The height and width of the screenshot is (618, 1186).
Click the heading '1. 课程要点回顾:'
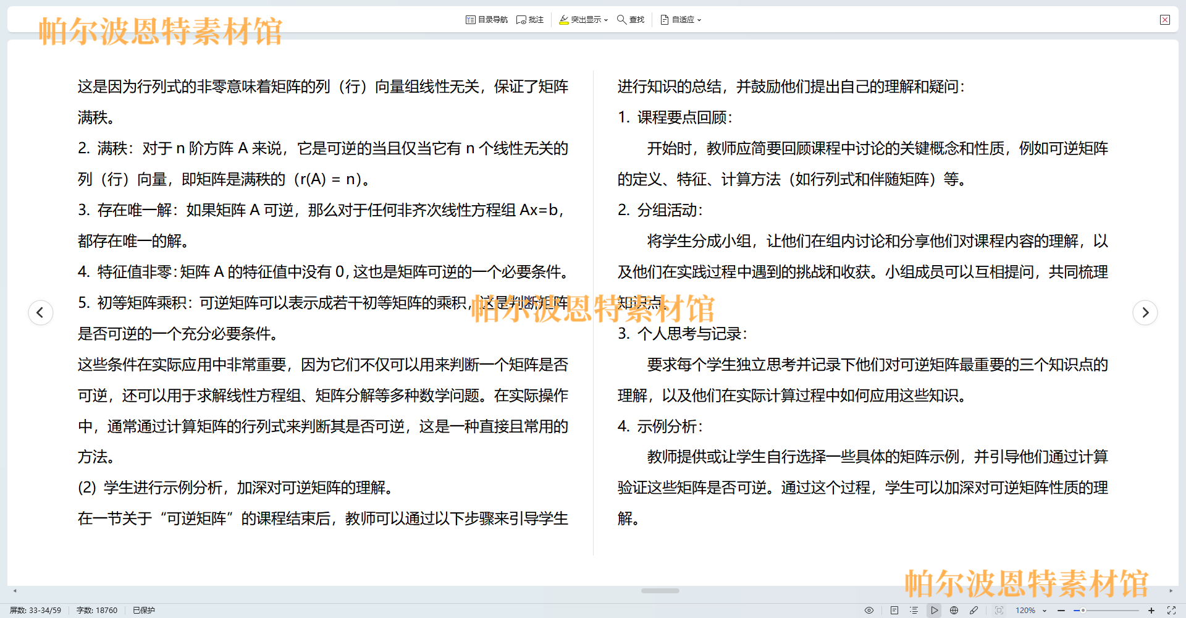[x=675, y=117]
